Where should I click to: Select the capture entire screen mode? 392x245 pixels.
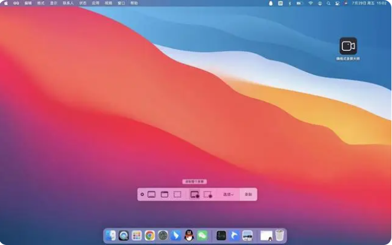tap(151, 194)
